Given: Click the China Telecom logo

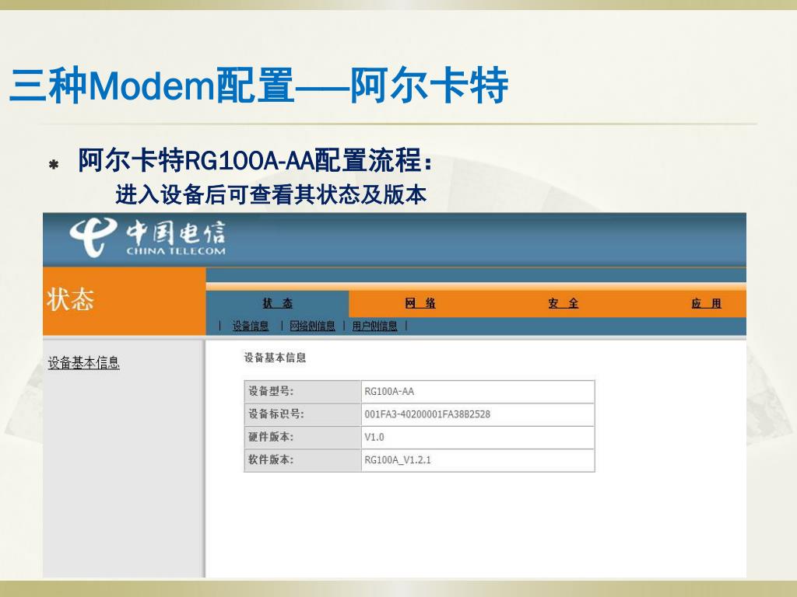Looking at the screenshot, I should 147,237.
